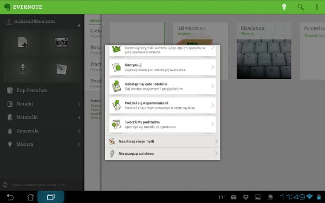The height and width of the screenshot is (203, 325).
Task: Open search with the magnifier icon
Action: point(300,7)
